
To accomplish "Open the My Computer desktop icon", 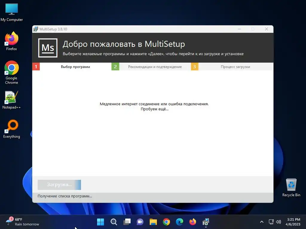I will 12,13.
